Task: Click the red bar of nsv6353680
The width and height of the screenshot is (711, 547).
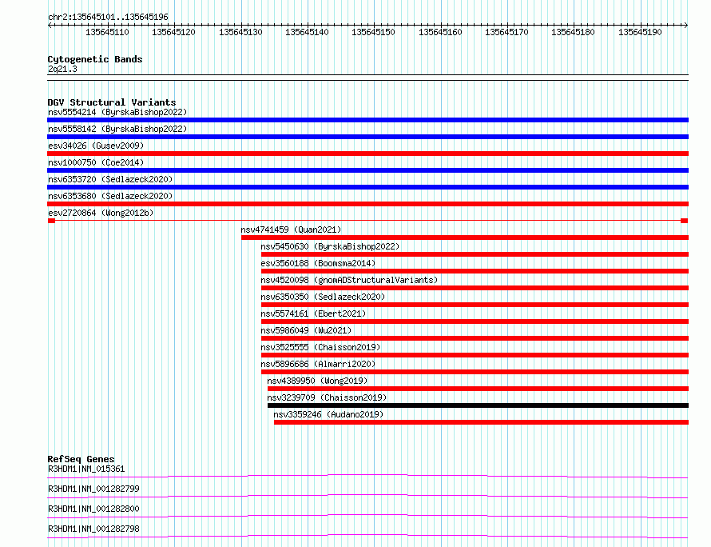Action: pos(367,204)
